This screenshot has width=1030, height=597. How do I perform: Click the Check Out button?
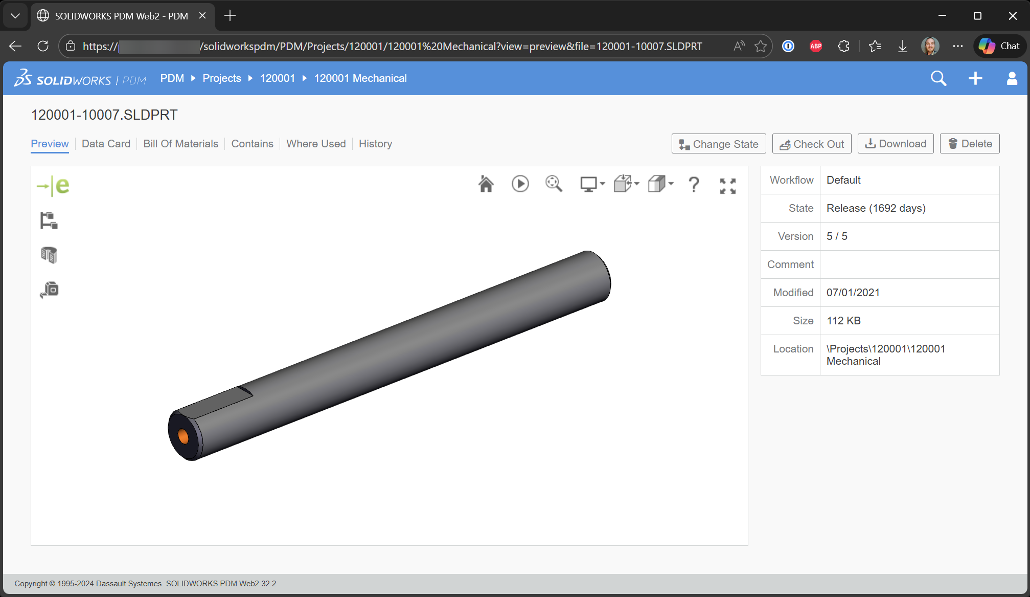click(811, 144)
